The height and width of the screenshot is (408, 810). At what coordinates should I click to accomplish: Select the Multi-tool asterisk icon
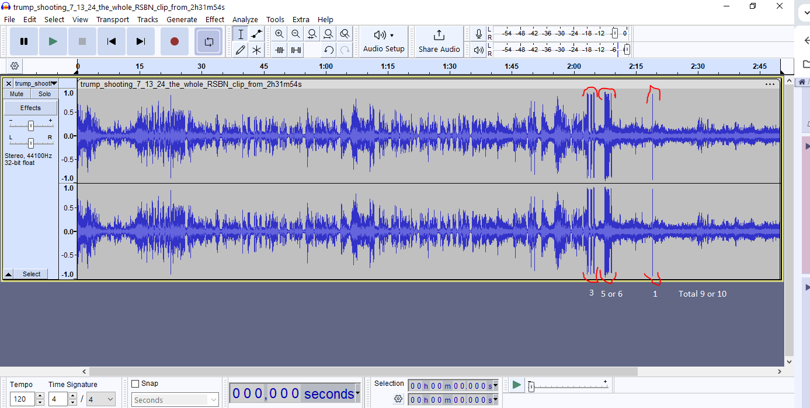[256, 50]
